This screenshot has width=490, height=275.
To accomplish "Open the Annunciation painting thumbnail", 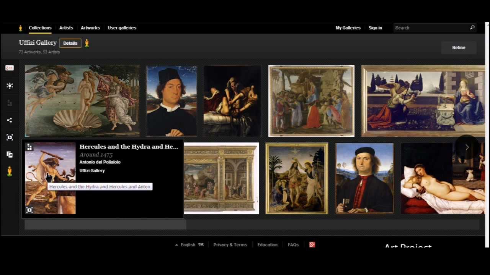I will [x=423, y=101].
